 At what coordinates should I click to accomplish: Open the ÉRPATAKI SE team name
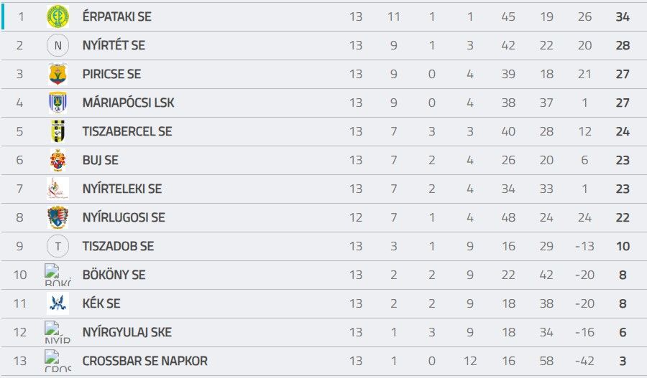pyautogui.click(x=116, y=16)
